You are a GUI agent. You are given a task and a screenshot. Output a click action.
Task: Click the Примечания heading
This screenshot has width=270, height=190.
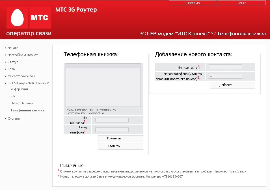point(71,165)
